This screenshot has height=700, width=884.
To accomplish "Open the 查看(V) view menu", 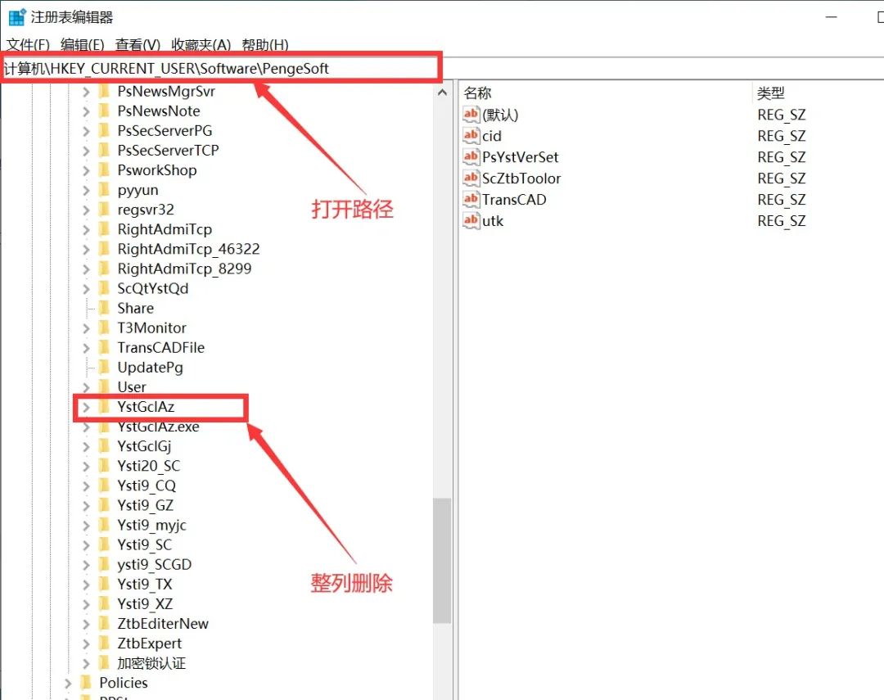I will coord(138,45).
